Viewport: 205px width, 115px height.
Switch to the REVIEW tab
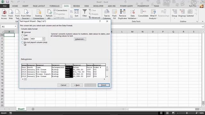coord(77,6)
